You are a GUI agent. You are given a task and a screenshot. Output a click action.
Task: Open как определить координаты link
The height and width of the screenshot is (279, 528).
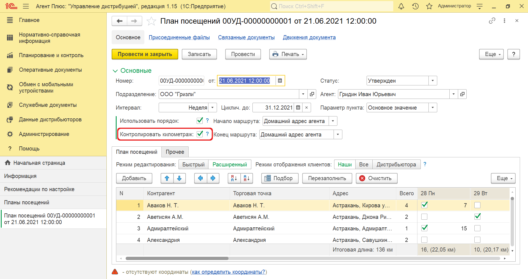click(229, 272)
